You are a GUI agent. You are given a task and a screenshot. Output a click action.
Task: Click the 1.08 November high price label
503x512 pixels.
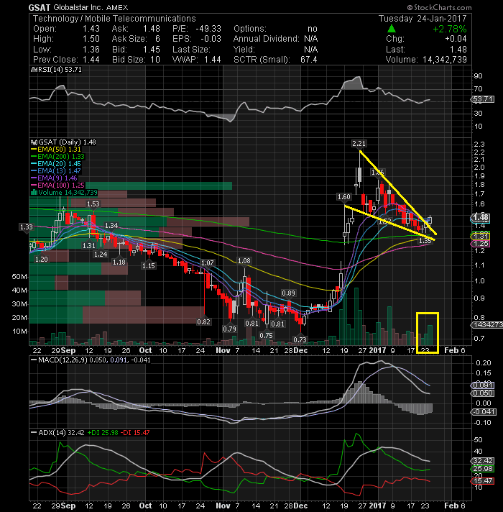(x=244, y=261)
